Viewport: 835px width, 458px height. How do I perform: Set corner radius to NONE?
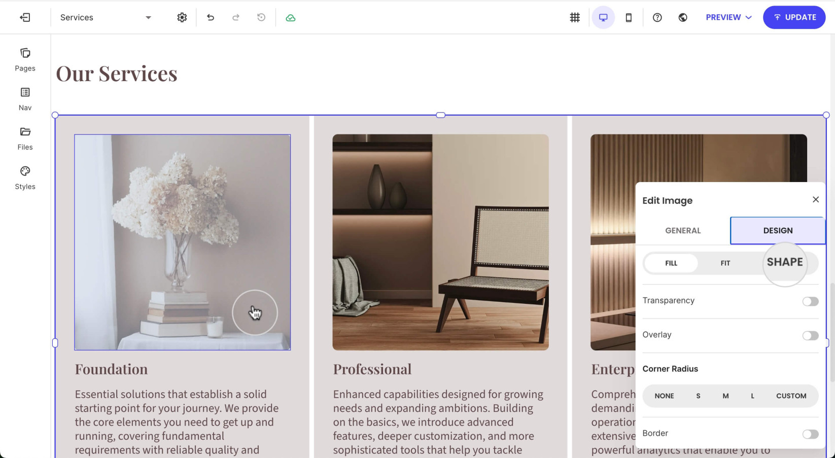click(x=664, y=396)
